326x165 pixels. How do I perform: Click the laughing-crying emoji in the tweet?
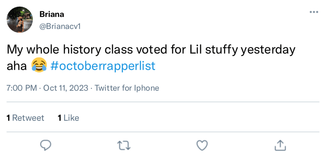39,65
